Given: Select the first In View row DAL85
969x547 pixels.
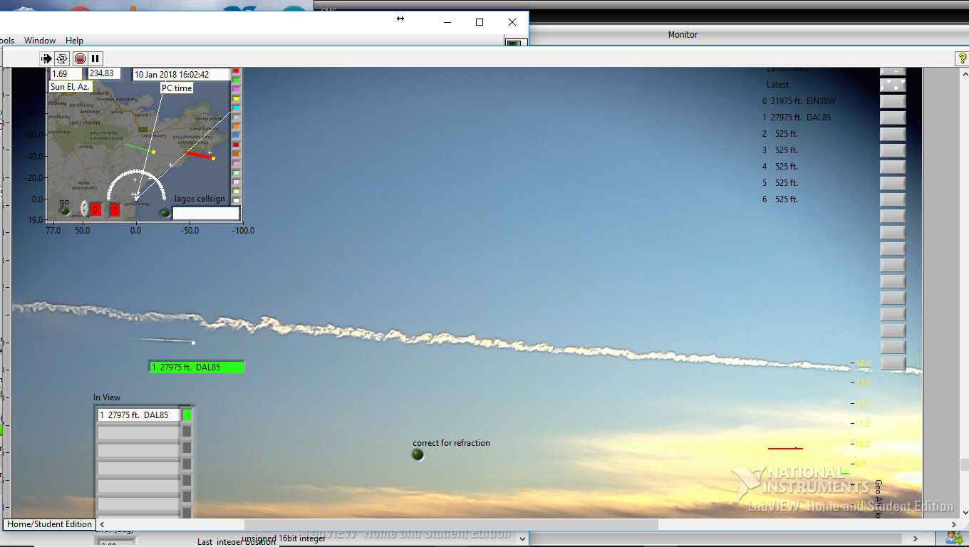Looking at the screenshot, I should 139,415.
